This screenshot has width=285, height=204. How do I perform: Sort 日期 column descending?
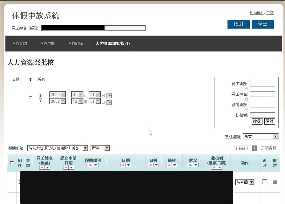128,165
